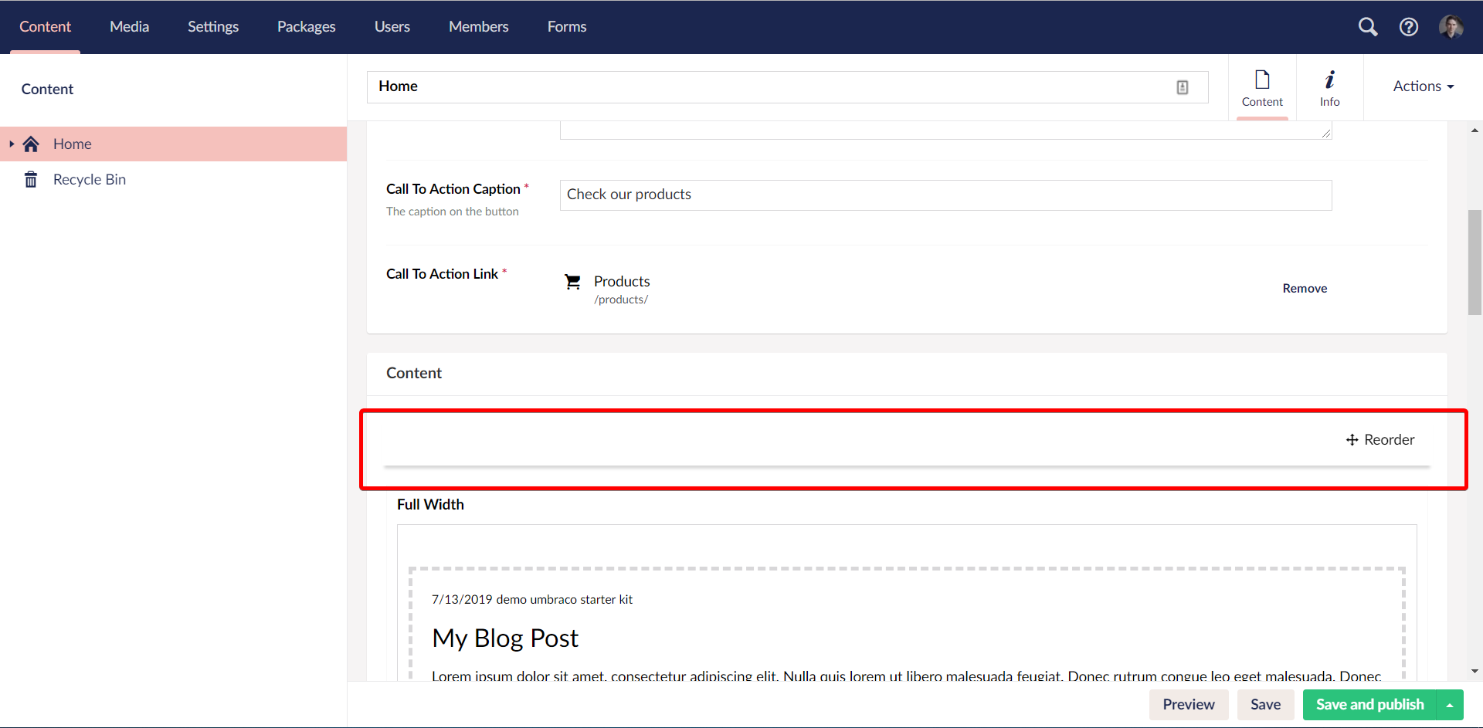The image size is (1483, 728).
Task: Click the Call To Action Link label
Action: pyautogui.click(x=442, y=274)
